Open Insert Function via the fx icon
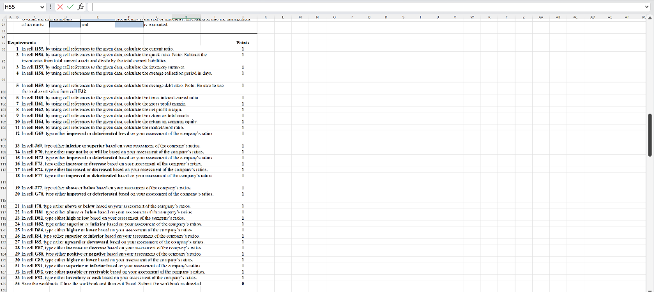The image size is (654, 292). 81,7
